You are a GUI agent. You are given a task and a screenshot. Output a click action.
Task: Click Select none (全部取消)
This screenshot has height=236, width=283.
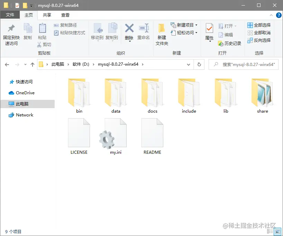pos(259,32)
